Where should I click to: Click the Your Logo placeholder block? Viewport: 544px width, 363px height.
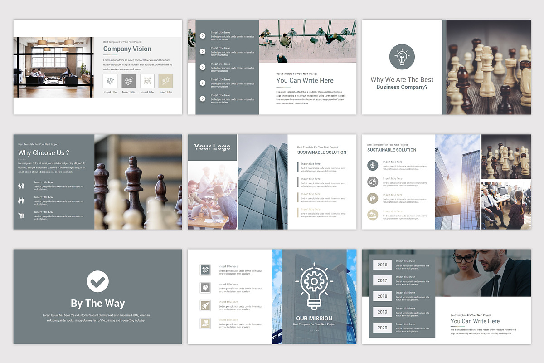pyautogui.click(x=212, y=147)
